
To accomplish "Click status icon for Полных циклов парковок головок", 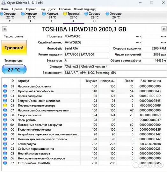I will (5, 139).
